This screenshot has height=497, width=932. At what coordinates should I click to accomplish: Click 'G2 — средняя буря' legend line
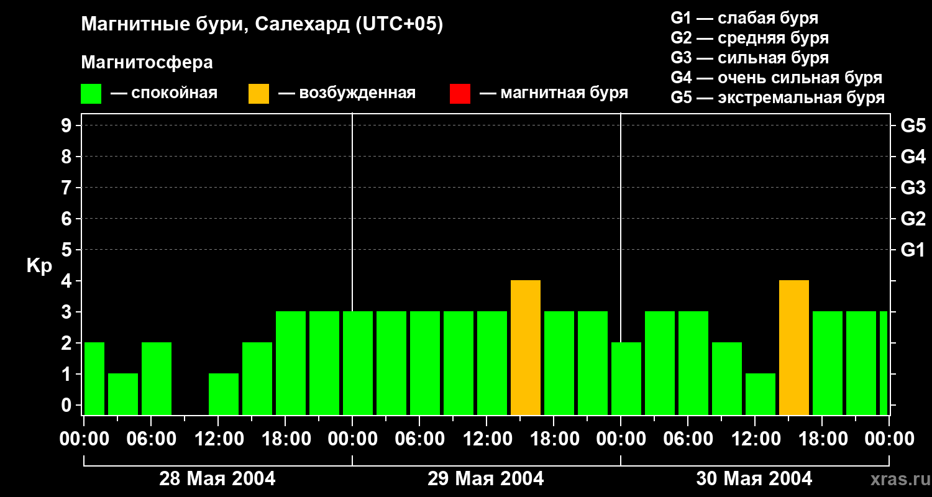749,38
